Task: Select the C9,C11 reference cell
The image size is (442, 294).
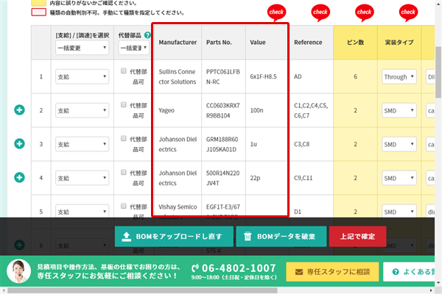Action: 311,178
